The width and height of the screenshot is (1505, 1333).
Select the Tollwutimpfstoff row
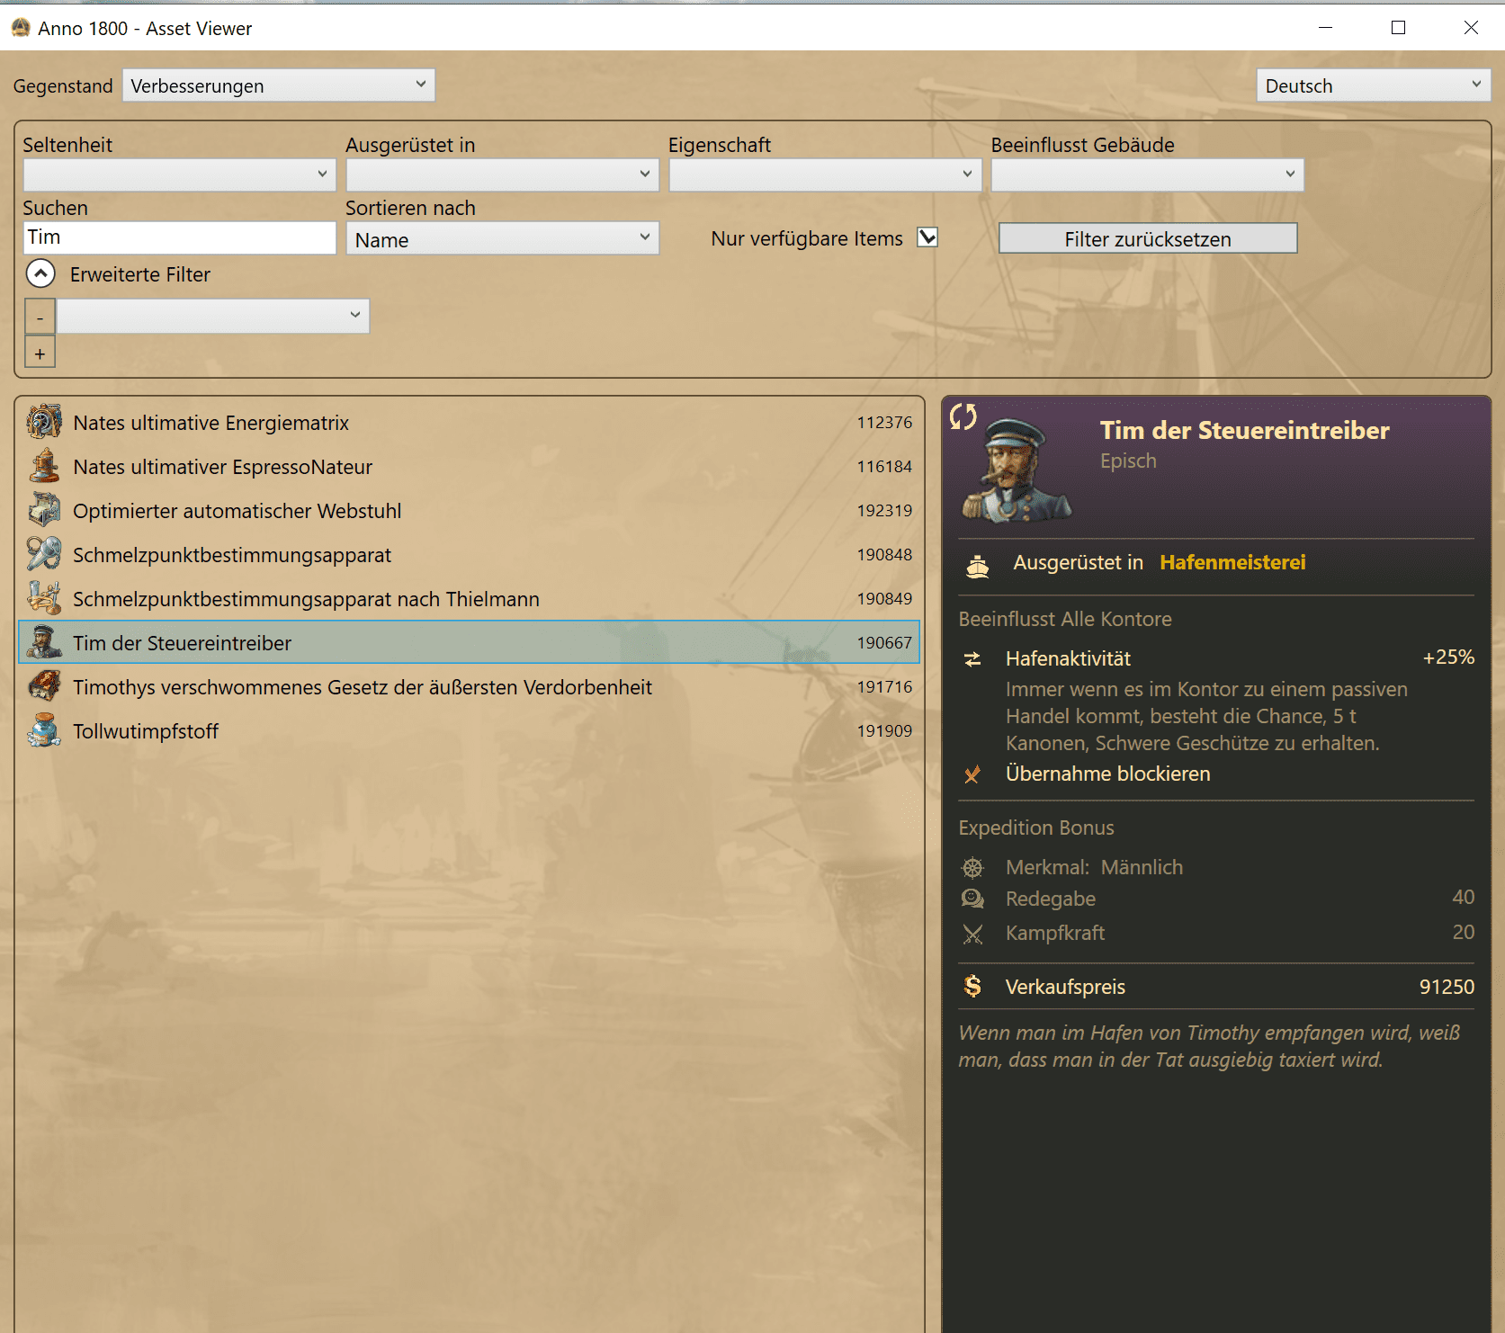coord(469,730)
